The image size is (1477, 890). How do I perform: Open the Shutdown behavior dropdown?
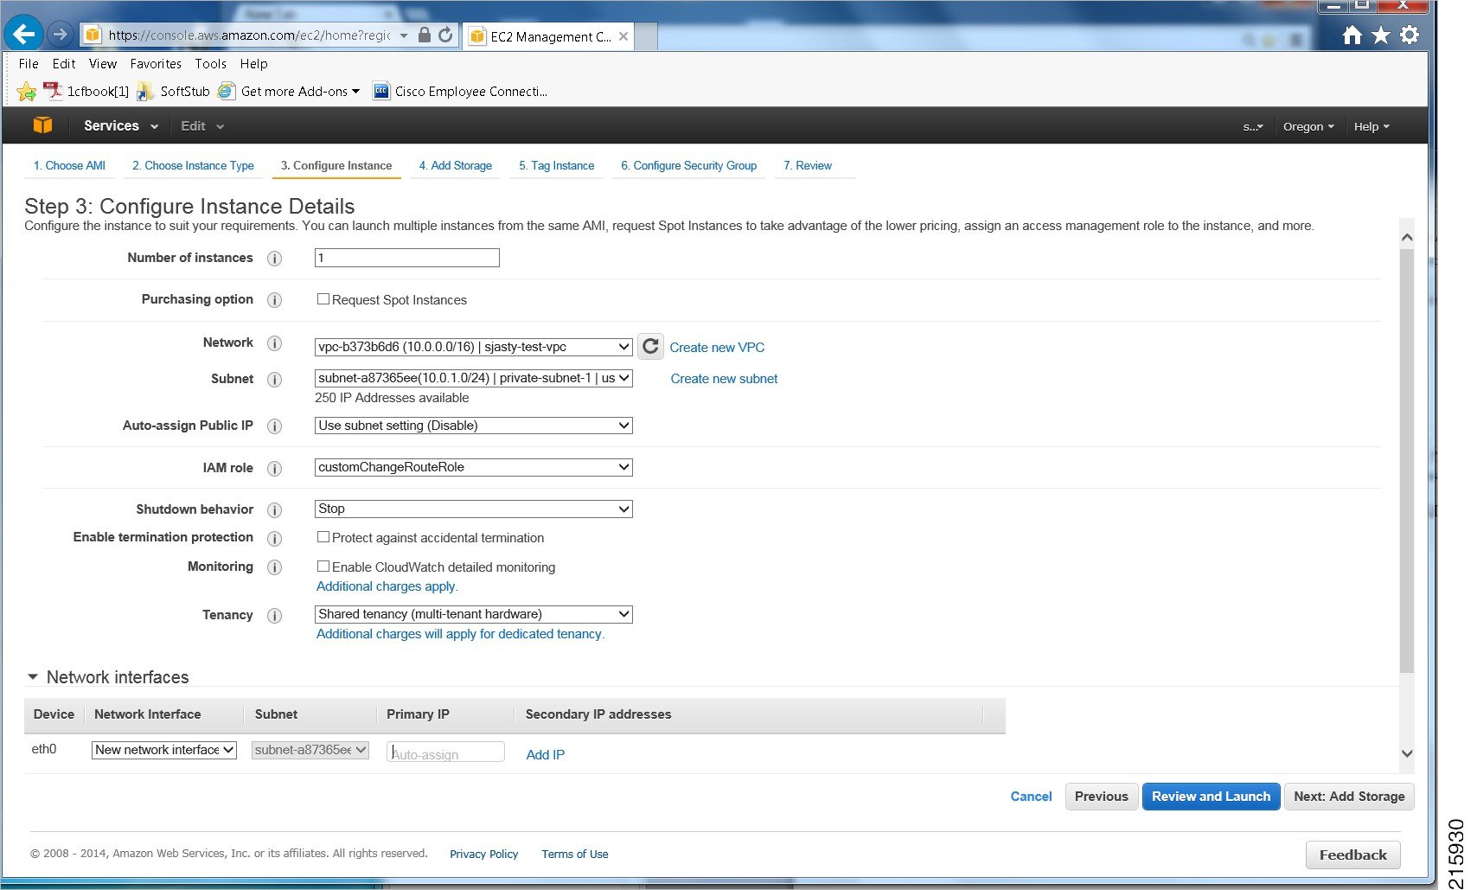coord(473,509)
